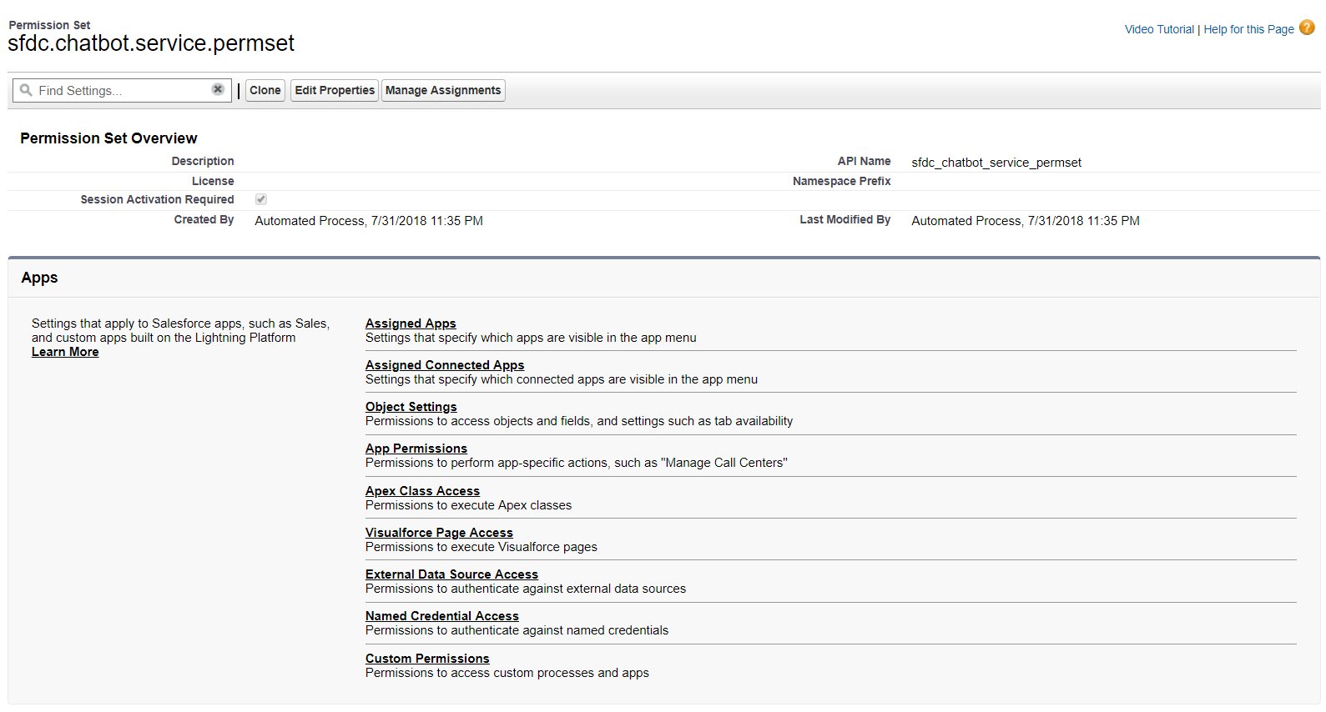Follow the Learn More link

coord(65,352)
